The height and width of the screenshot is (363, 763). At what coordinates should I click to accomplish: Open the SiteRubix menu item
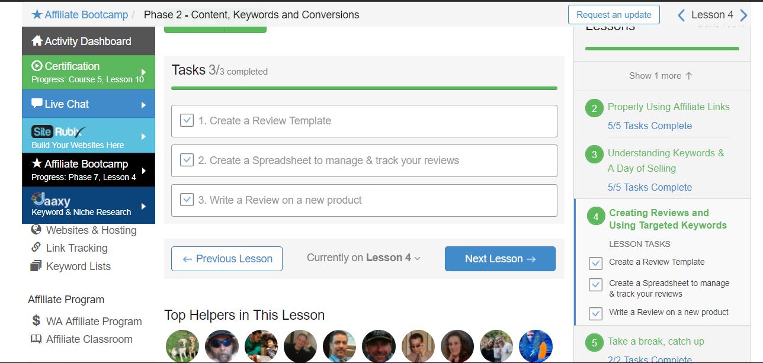pos(88,135)
